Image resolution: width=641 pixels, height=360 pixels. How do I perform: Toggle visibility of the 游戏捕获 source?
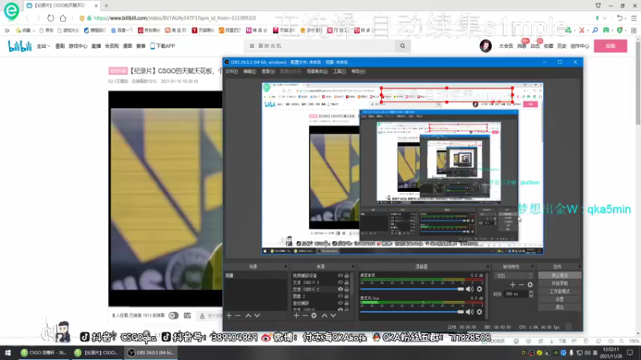click(340, 303)
